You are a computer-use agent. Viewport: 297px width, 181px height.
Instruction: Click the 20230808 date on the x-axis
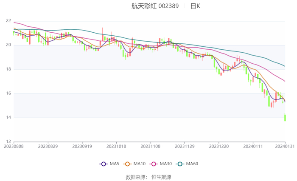coord(14,147)
